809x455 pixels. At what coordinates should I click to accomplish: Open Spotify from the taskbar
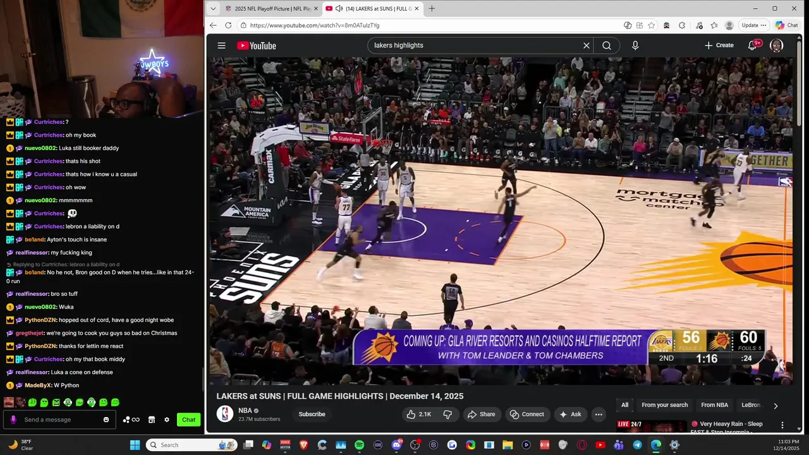coord(359,445)
